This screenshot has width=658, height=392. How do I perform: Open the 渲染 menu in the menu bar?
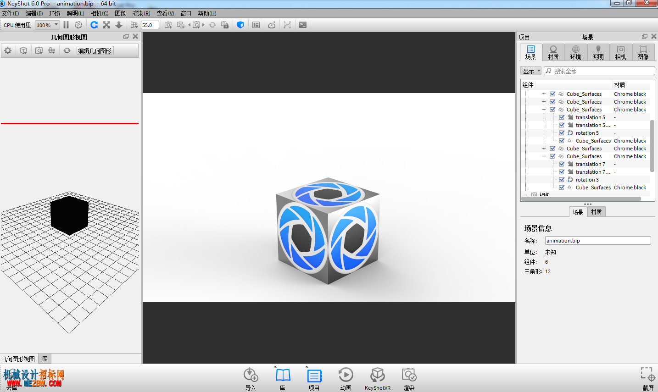click(x=141, y=13)
